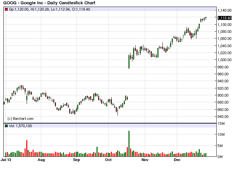Click the 1,020.00 price axis label
Image resolution: width=233 pixels, height=170 pixels.
[x=225, y=53]
